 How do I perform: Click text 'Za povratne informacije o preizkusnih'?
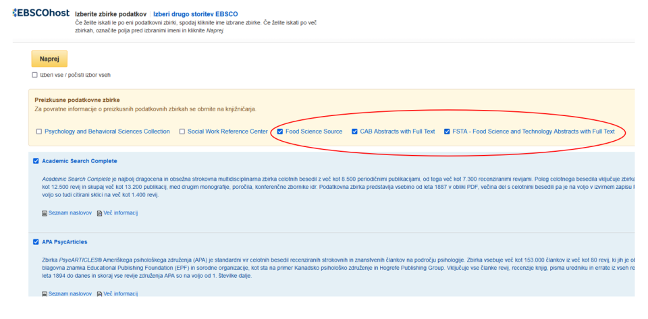pyautogui.click(x=81, y=109)
